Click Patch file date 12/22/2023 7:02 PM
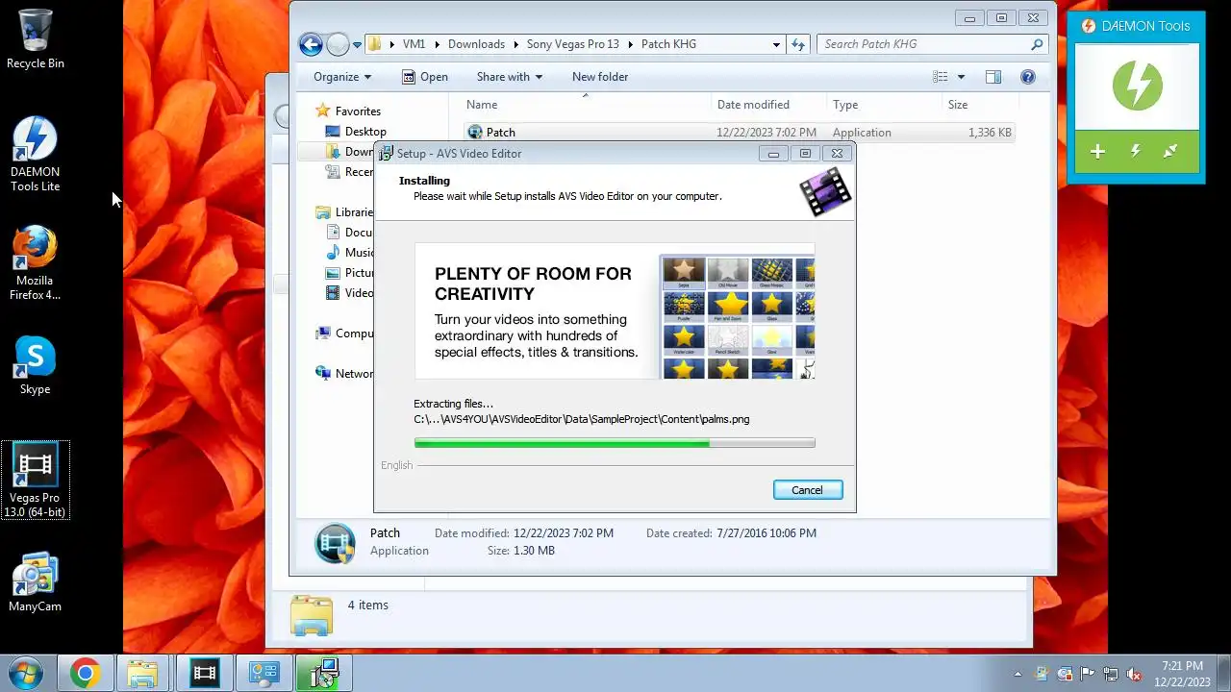1231x692 pixels. point(766,133)
